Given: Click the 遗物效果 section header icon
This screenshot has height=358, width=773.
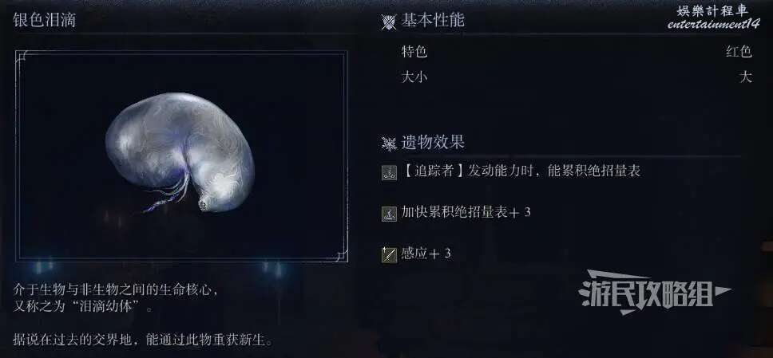Looking at the screenshot, I should click(389, 144).
